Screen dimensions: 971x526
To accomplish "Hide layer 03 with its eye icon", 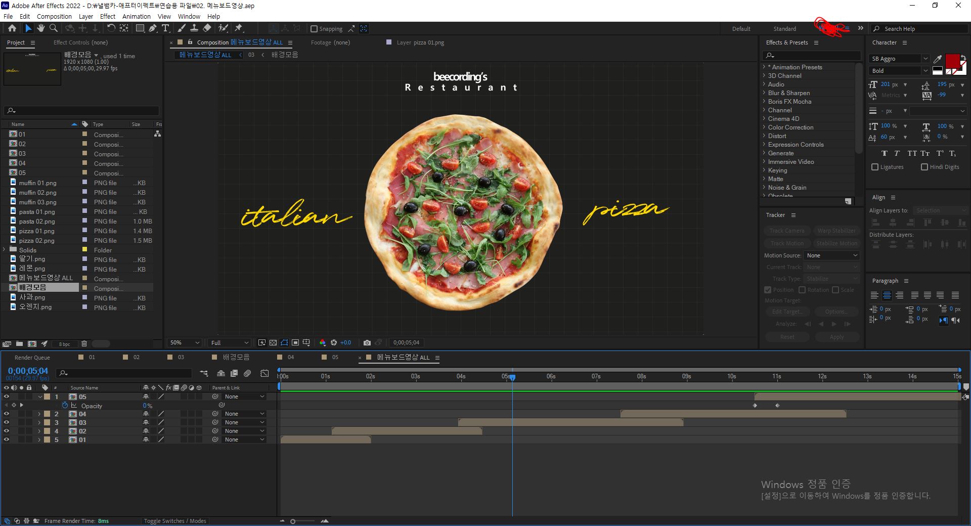I will (7, 422).
